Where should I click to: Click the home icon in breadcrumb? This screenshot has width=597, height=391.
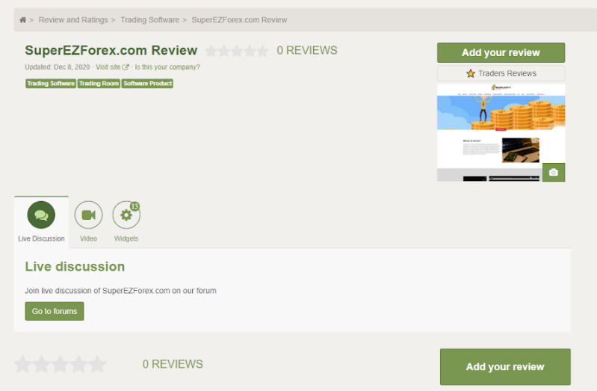coord(23,20)
